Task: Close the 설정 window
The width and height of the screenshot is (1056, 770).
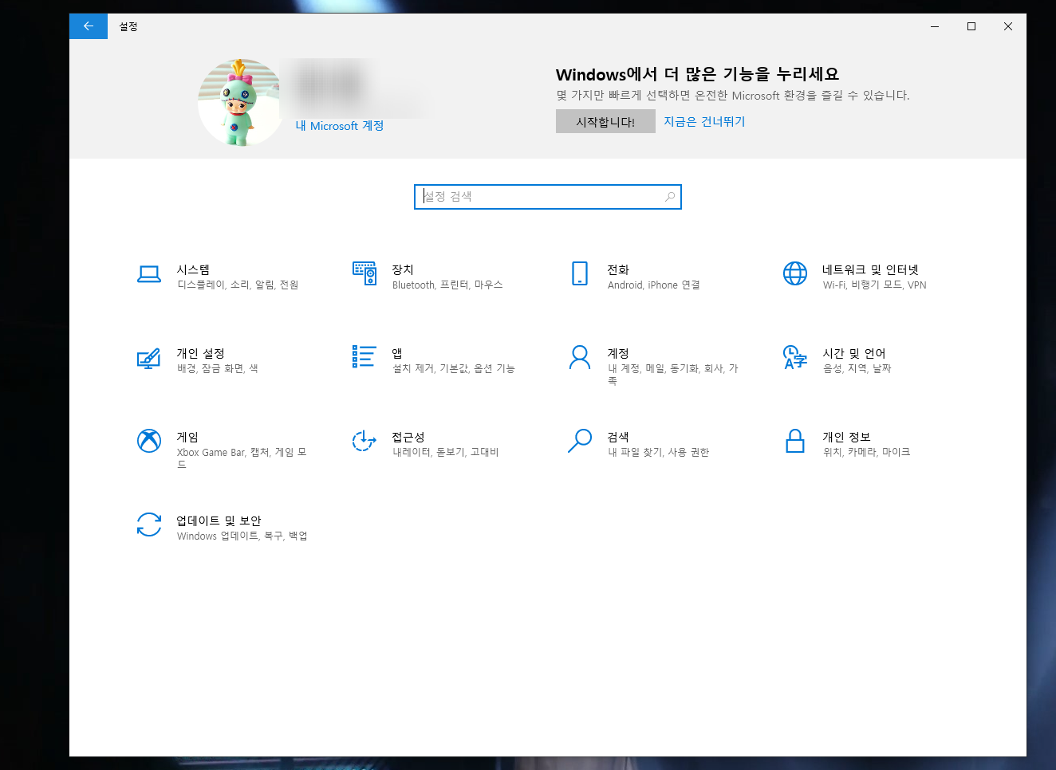Action: [x=1008, y=26]
